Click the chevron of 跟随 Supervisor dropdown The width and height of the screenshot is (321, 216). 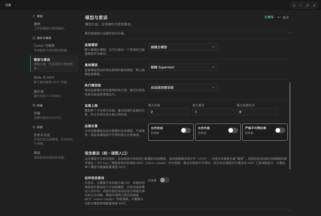coord(213,67)
